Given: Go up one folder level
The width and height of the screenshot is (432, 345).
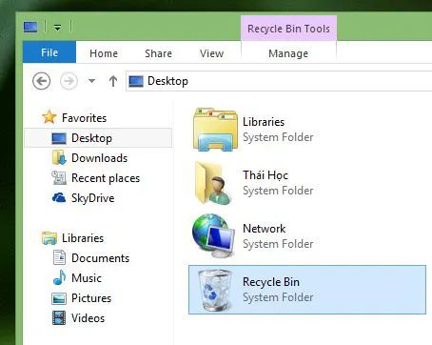Looking at the screenshot, I should [113, 81].
